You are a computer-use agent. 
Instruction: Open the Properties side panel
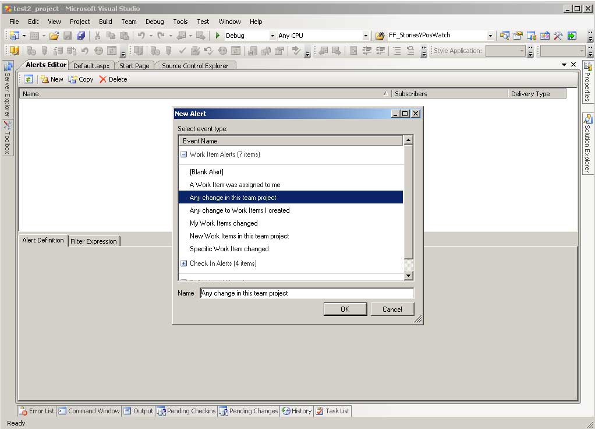(x=587, y=82)
